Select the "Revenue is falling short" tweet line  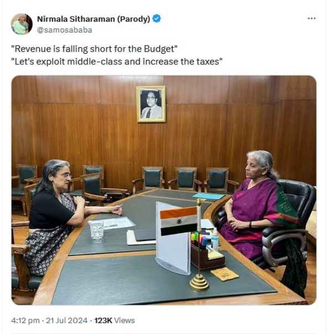point(94,49)
